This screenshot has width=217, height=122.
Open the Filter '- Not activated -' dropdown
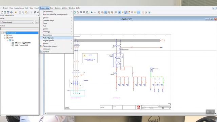click(17, 22)
